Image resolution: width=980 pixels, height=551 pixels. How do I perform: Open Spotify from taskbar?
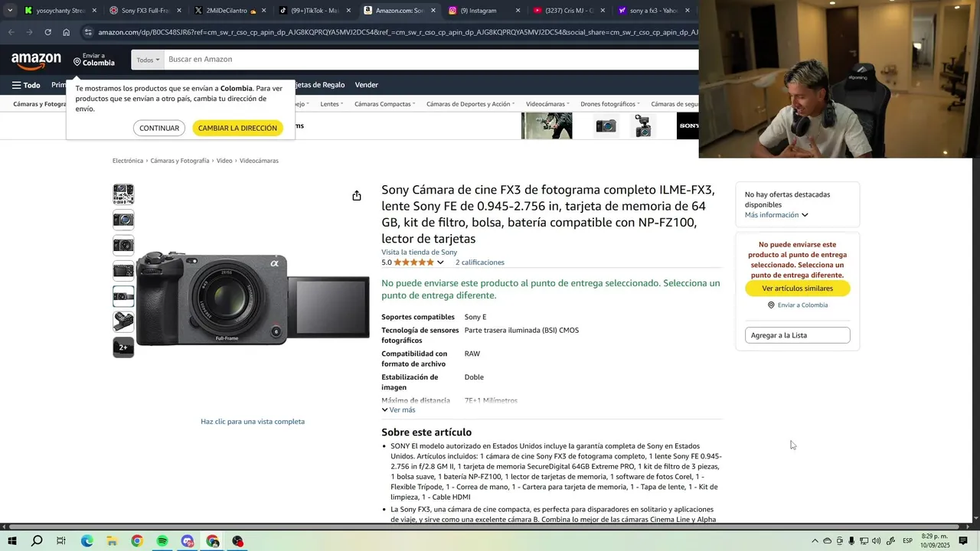(x=162, y=541)
